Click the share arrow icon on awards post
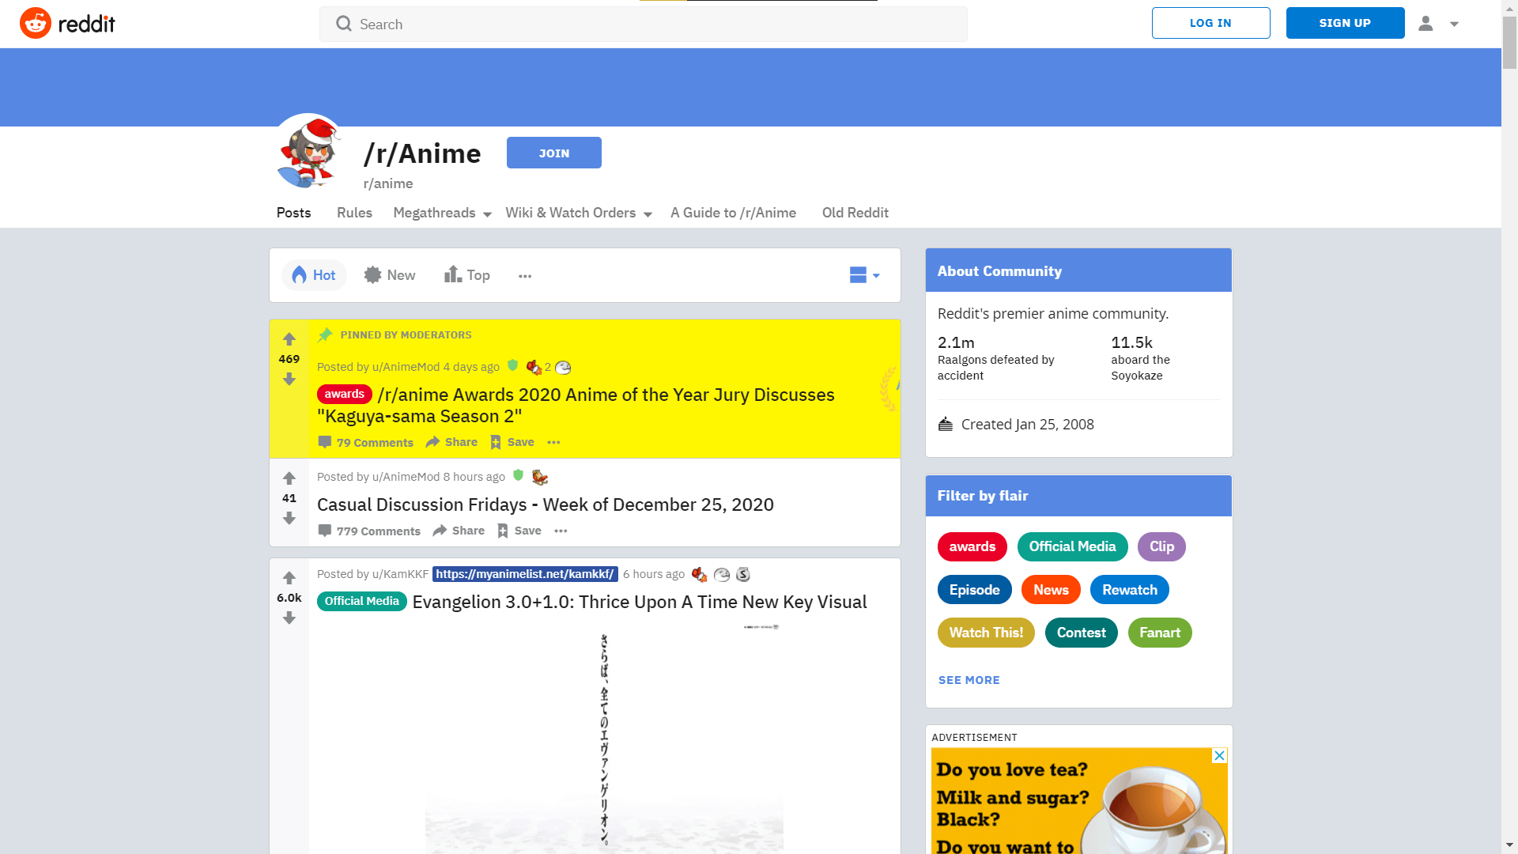Viewport: 1518px width, 854px height. [x=432, y=441]
